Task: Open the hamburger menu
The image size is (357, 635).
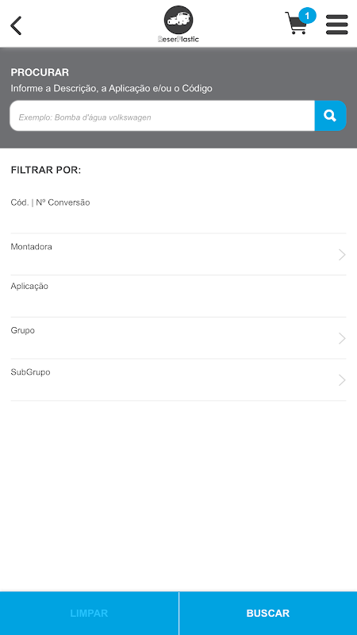Action: (x=336, y=25)
